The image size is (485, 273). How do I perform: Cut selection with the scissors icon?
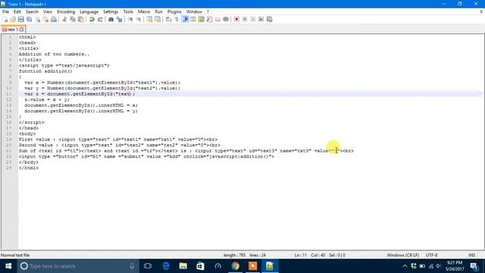point(64,19)
